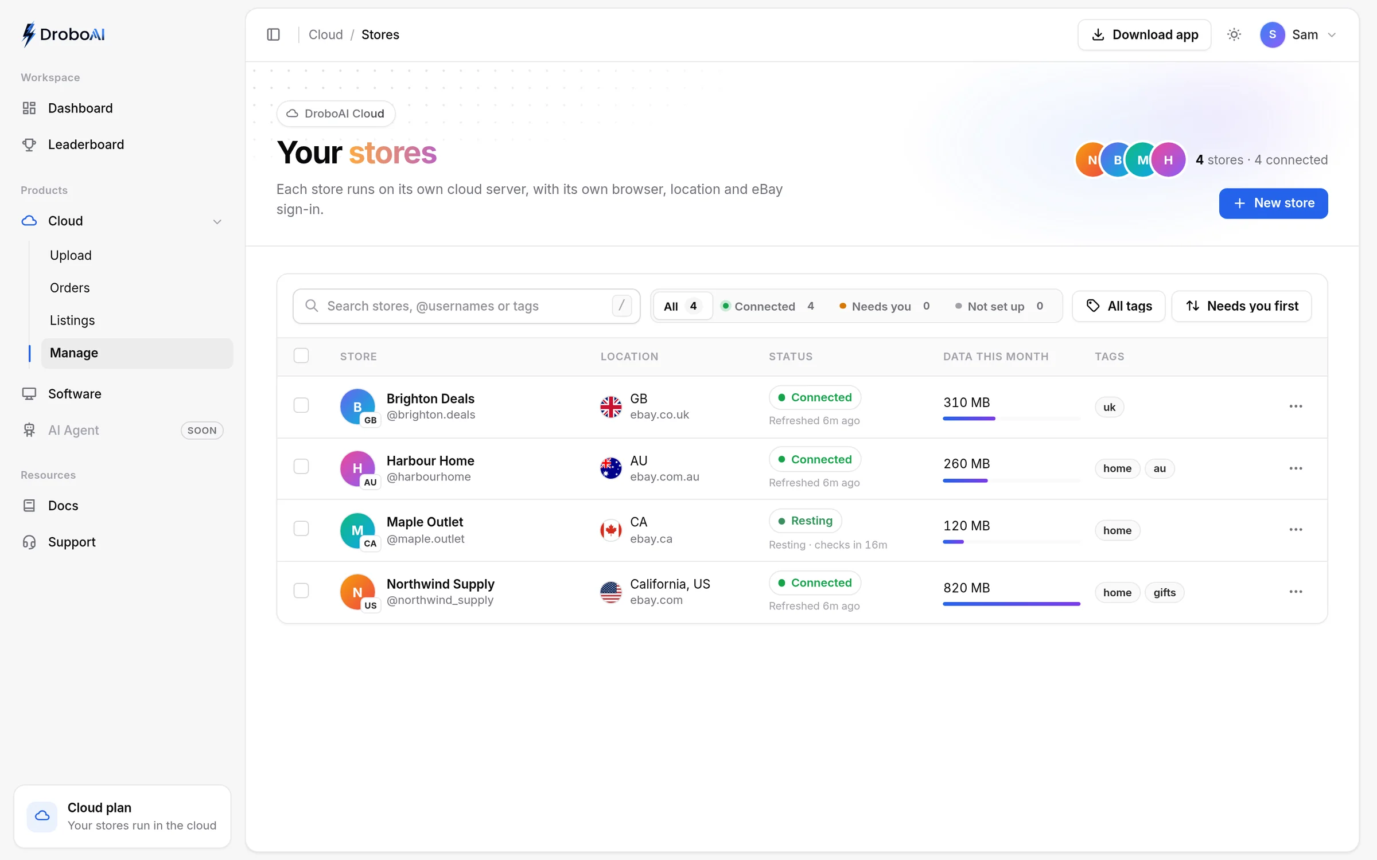The image size is (1377, 860).
Task: Focus the search stores input field
Action: [x=466, y=306]
